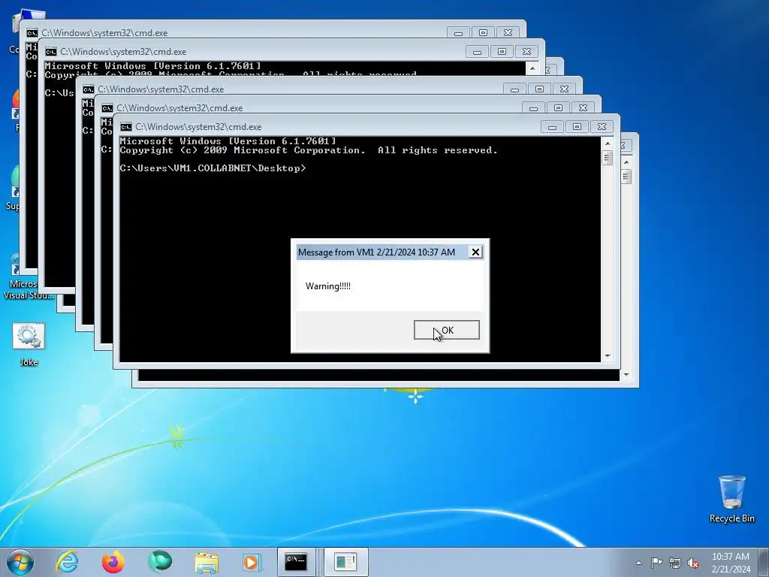This screenshot has height=577, width=769.
Task: Click the Warning!!!!! message text
Action: coord(328,286)
